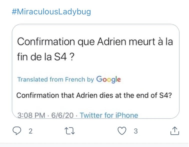This screenshot has width=189, height=147.
Task: Click the 6/6/20 date
Action: pyautogui.click(x=62, y=115)
